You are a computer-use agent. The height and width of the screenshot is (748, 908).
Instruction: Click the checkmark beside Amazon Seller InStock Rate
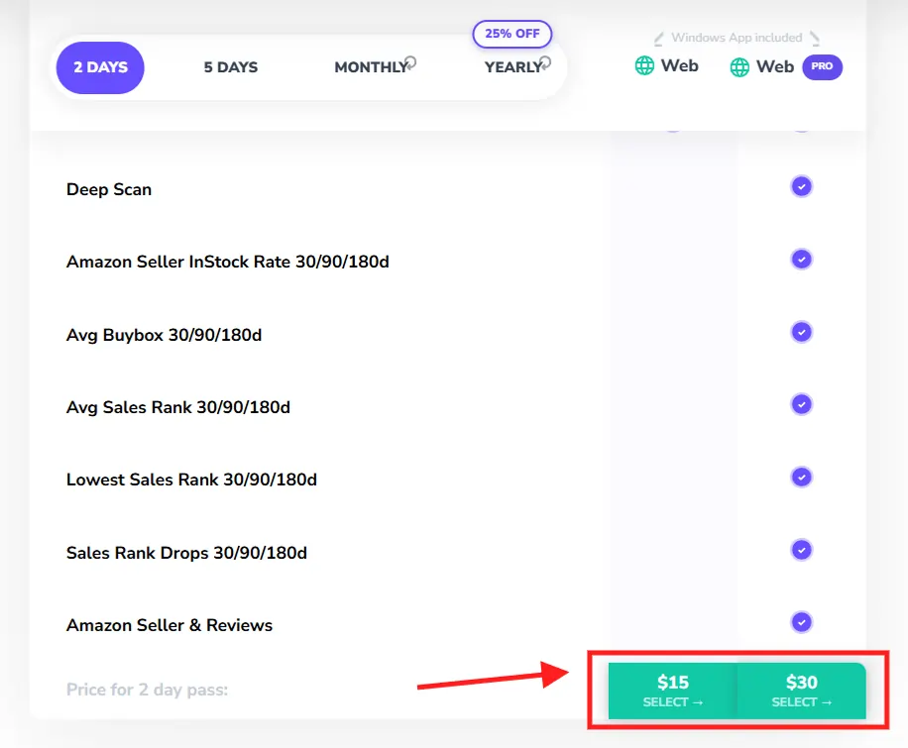pos(802,259)
